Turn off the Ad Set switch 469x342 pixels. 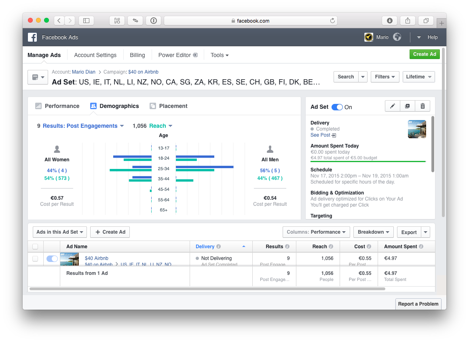337,107
